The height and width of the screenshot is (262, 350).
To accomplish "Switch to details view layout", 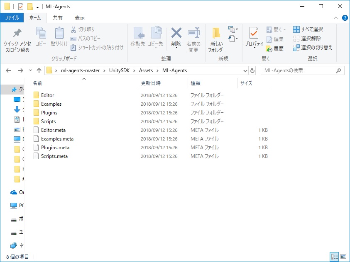I will [334, 257].
